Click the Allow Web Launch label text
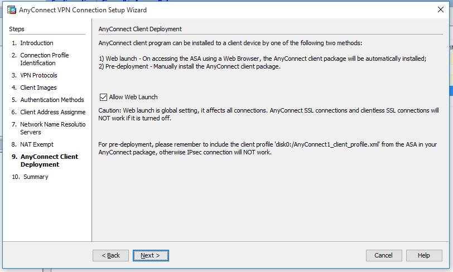Screen dimensions: 453x272 tap(133, 97)
